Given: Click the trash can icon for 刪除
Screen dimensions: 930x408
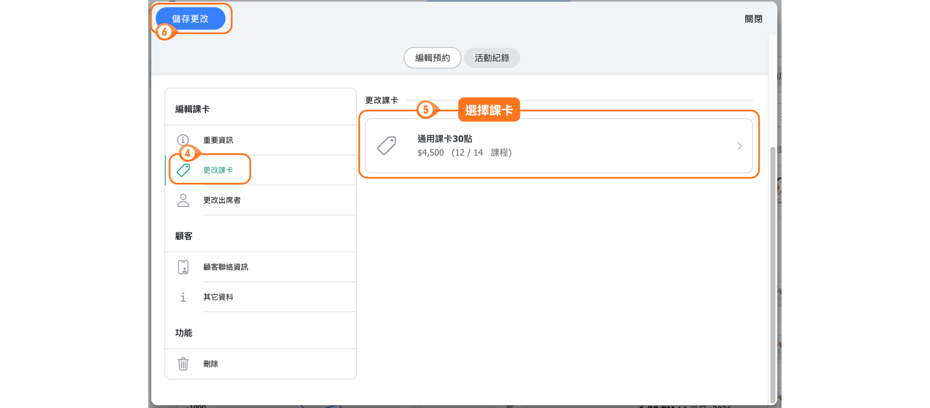Looking at the screenshot, I should coord(183,364).
